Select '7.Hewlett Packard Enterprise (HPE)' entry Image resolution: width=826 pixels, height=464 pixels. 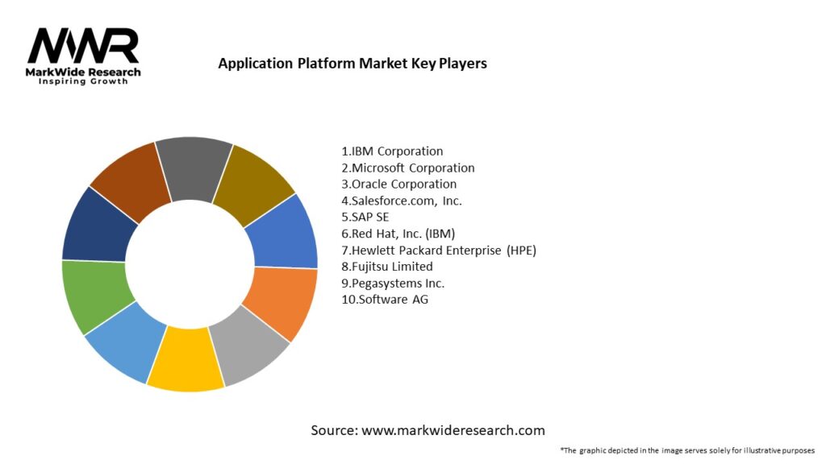coord(438,251)
